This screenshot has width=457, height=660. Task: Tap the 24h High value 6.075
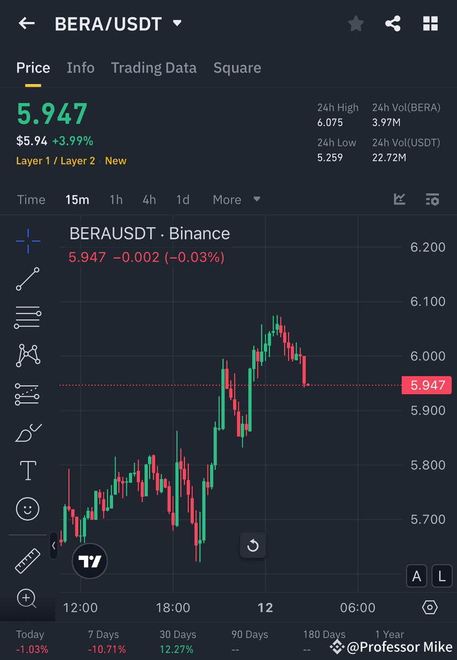pos(330,123)
